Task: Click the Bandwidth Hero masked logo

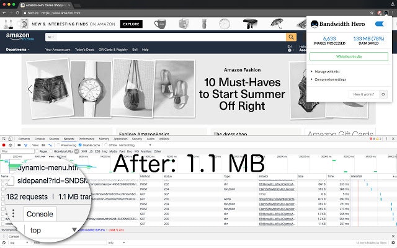Action: tap(314, 24)
